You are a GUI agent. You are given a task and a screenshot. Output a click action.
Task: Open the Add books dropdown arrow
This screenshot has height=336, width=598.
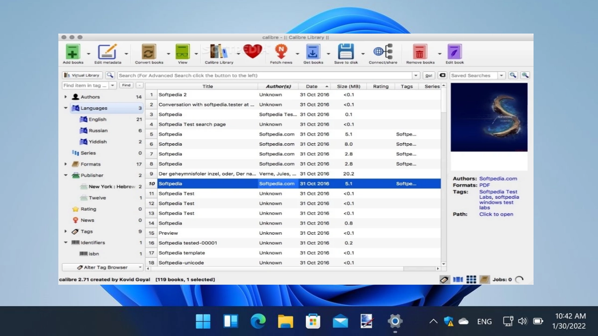[88, 54]
